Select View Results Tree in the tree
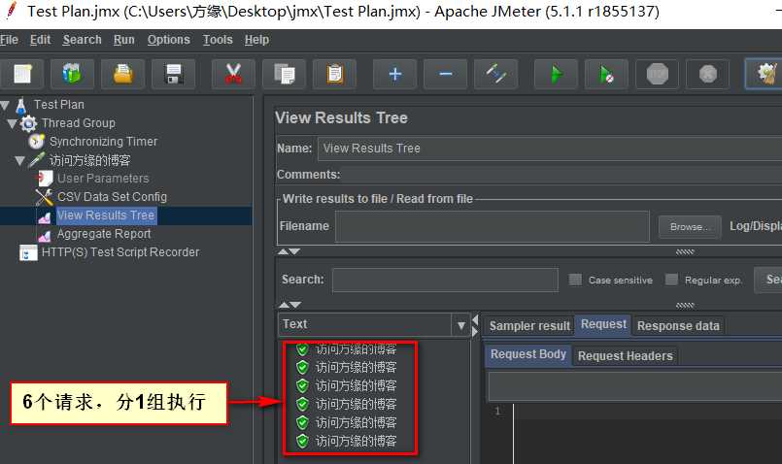 [106, 215]
